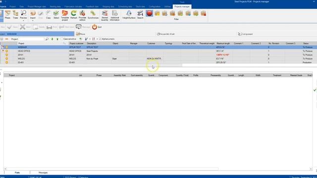Toggle the Alphanumeric checkbox
This screenshot has width=317, height=178.
[100, 39]
